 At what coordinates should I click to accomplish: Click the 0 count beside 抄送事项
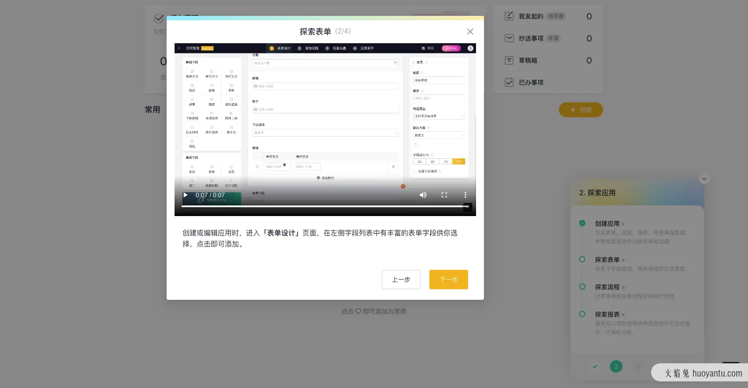[589, 38]
